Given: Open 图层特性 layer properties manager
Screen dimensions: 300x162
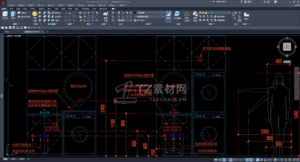Looking at the screenshot, I should pos(195,16).
